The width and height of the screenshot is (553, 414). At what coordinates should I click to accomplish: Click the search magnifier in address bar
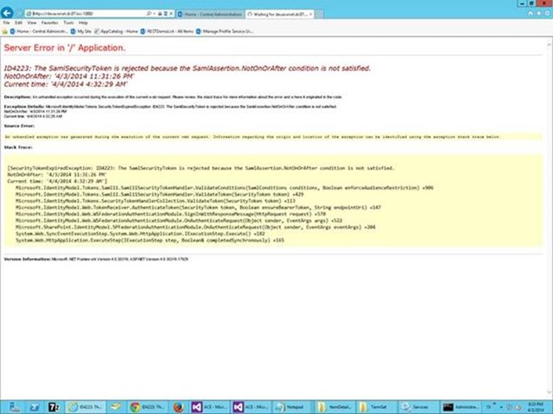(x=149, y=14)
